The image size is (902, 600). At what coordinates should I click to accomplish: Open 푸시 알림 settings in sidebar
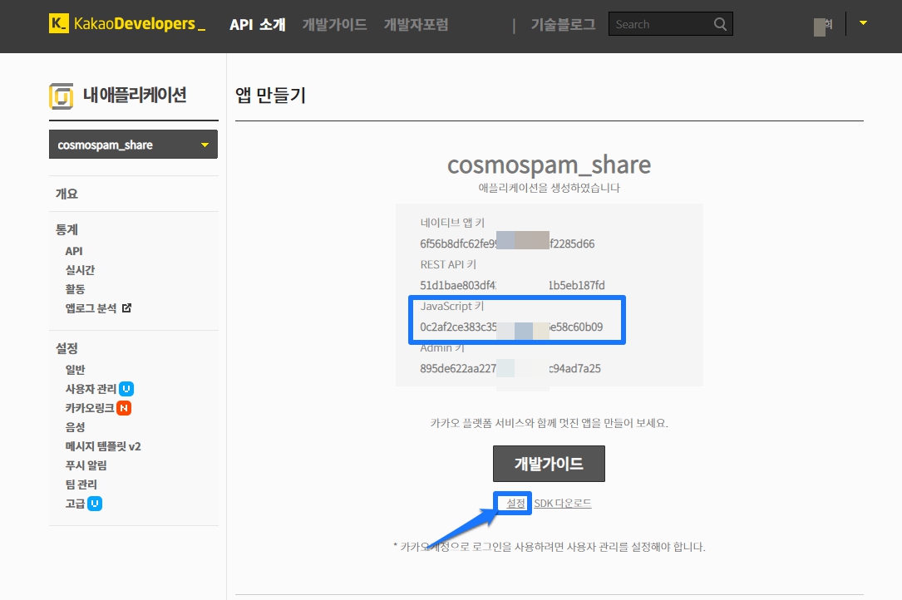click(x=86, y=465)
